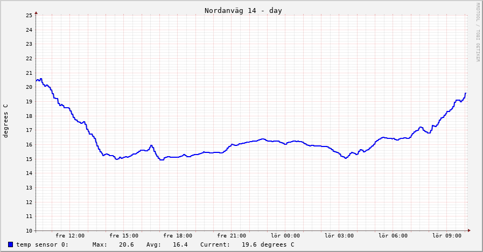Click the 'degrees C' y-axis label
The image size is (483, 252).
pyautogui.click(x=5, y=121)
